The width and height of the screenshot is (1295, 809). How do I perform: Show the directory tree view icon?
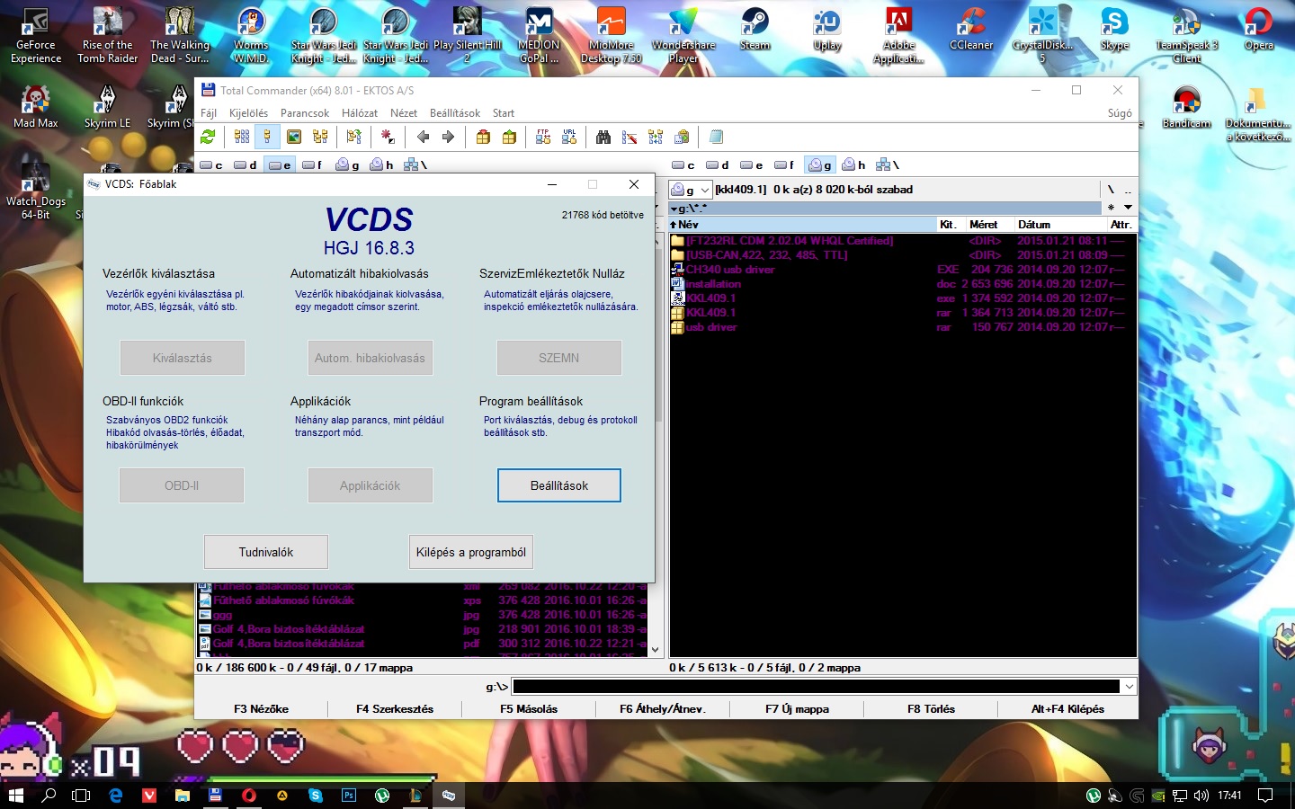[320, 137]
